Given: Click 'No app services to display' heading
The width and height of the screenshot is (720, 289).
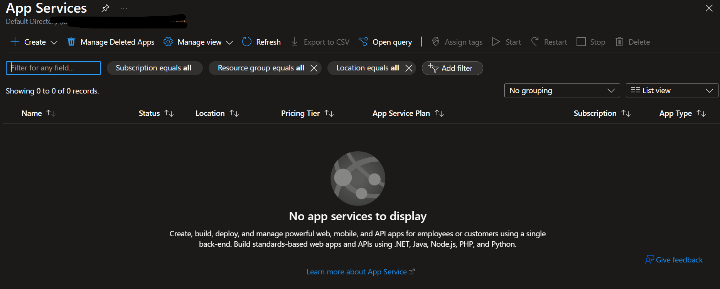Looking at the screenshot, I should click(x=357, y=216).
